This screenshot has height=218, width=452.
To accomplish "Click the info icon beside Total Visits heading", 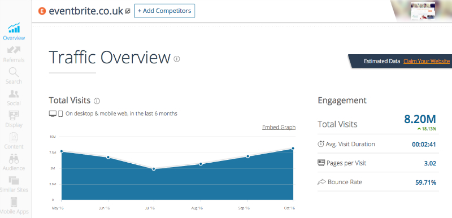I will pos(97,101).
